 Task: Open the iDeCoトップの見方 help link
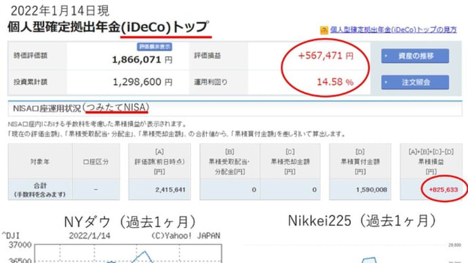[x=393, y=30]
